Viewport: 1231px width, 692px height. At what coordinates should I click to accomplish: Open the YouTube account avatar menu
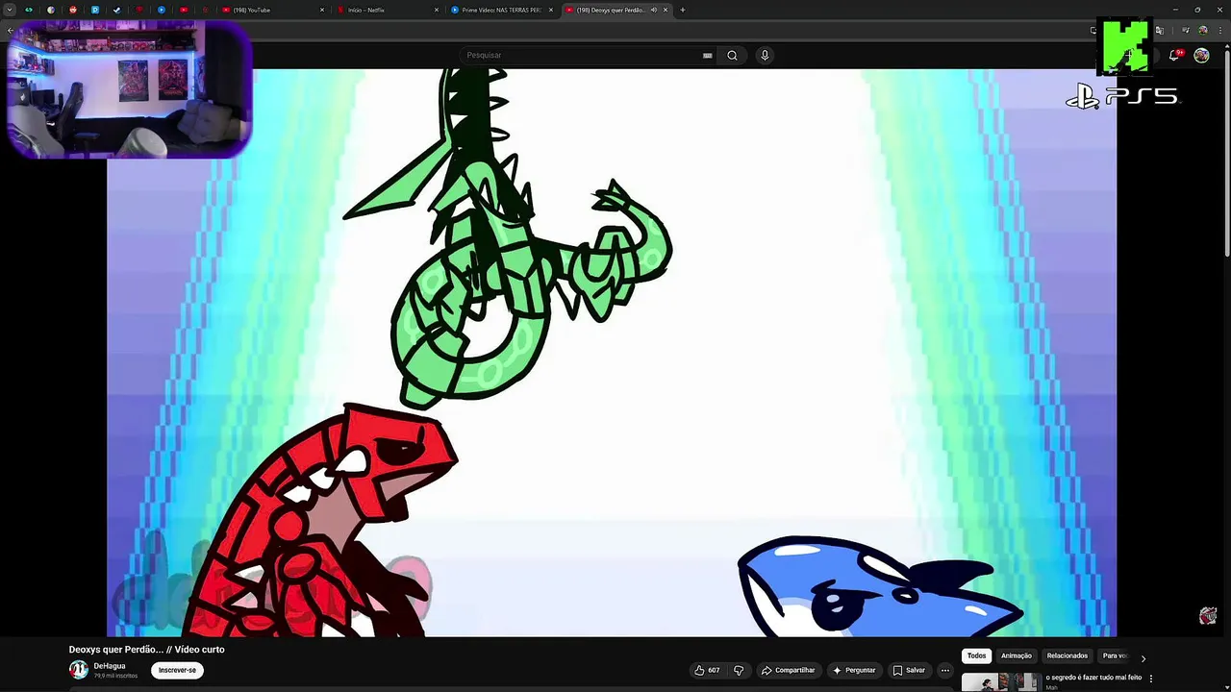pyautogui.click(x=1201, y=55)
